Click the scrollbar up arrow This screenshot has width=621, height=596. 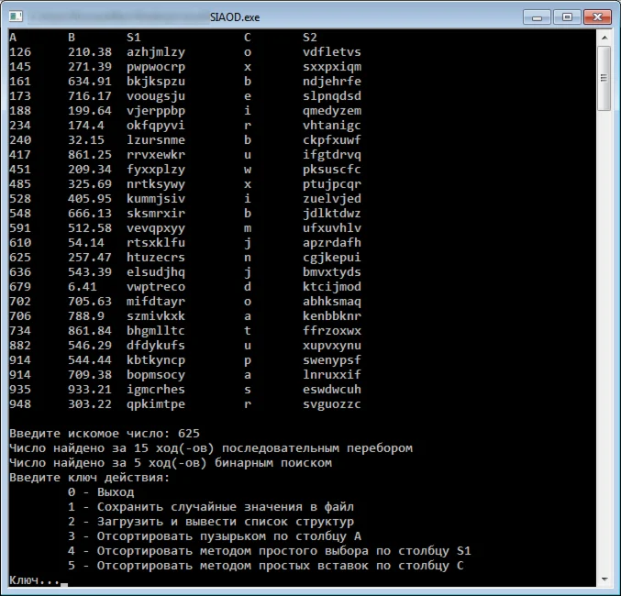604,38
